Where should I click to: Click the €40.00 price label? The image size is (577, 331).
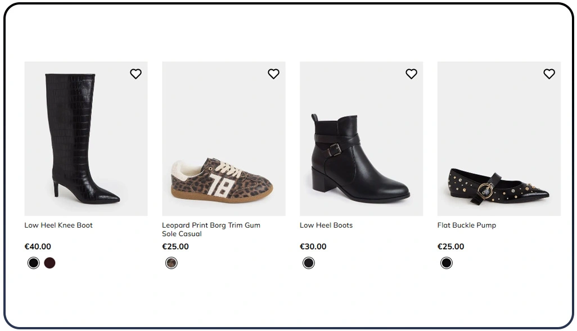click(37, 246)
